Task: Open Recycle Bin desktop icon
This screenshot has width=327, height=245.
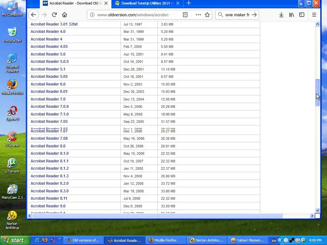Action: tap(12, 34)
